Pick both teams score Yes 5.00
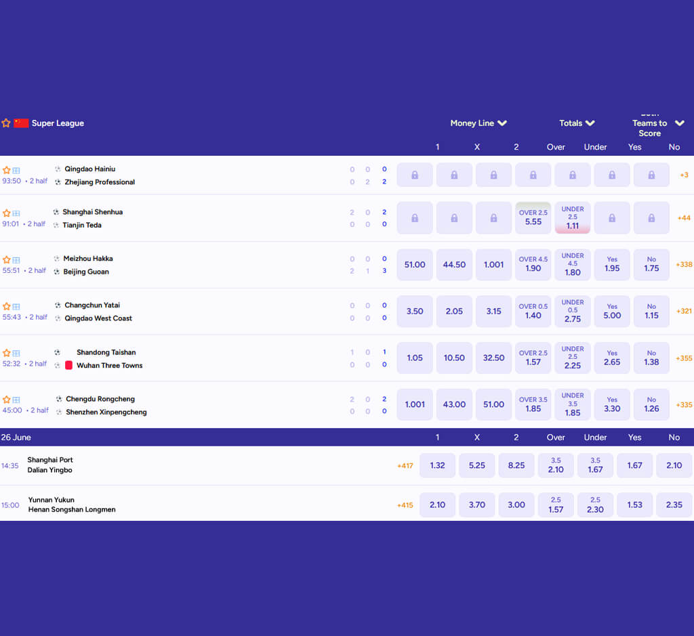Image resolution: width=694 pixels, height=636 pixels. (x=612, y=311)
